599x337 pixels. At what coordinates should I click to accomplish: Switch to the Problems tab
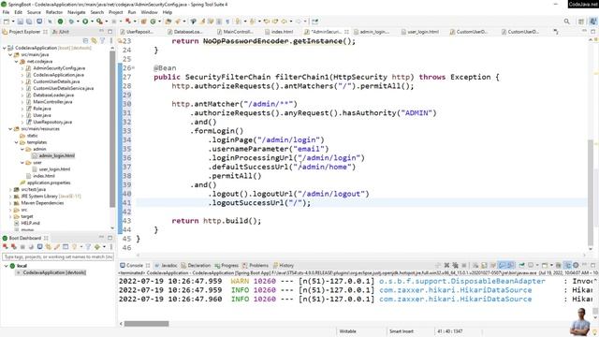pos(256,265)
